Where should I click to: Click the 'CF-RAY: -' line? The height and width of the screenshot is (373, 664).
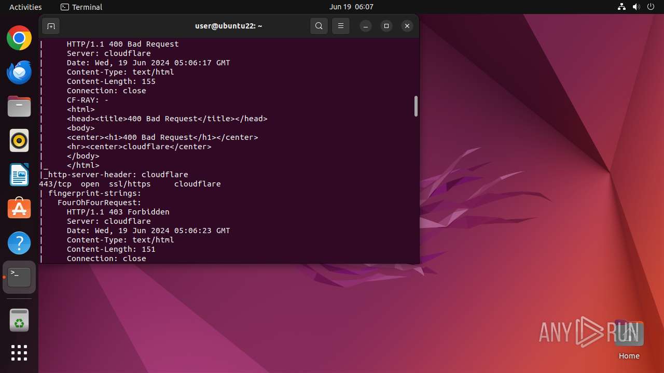(88, 100)
